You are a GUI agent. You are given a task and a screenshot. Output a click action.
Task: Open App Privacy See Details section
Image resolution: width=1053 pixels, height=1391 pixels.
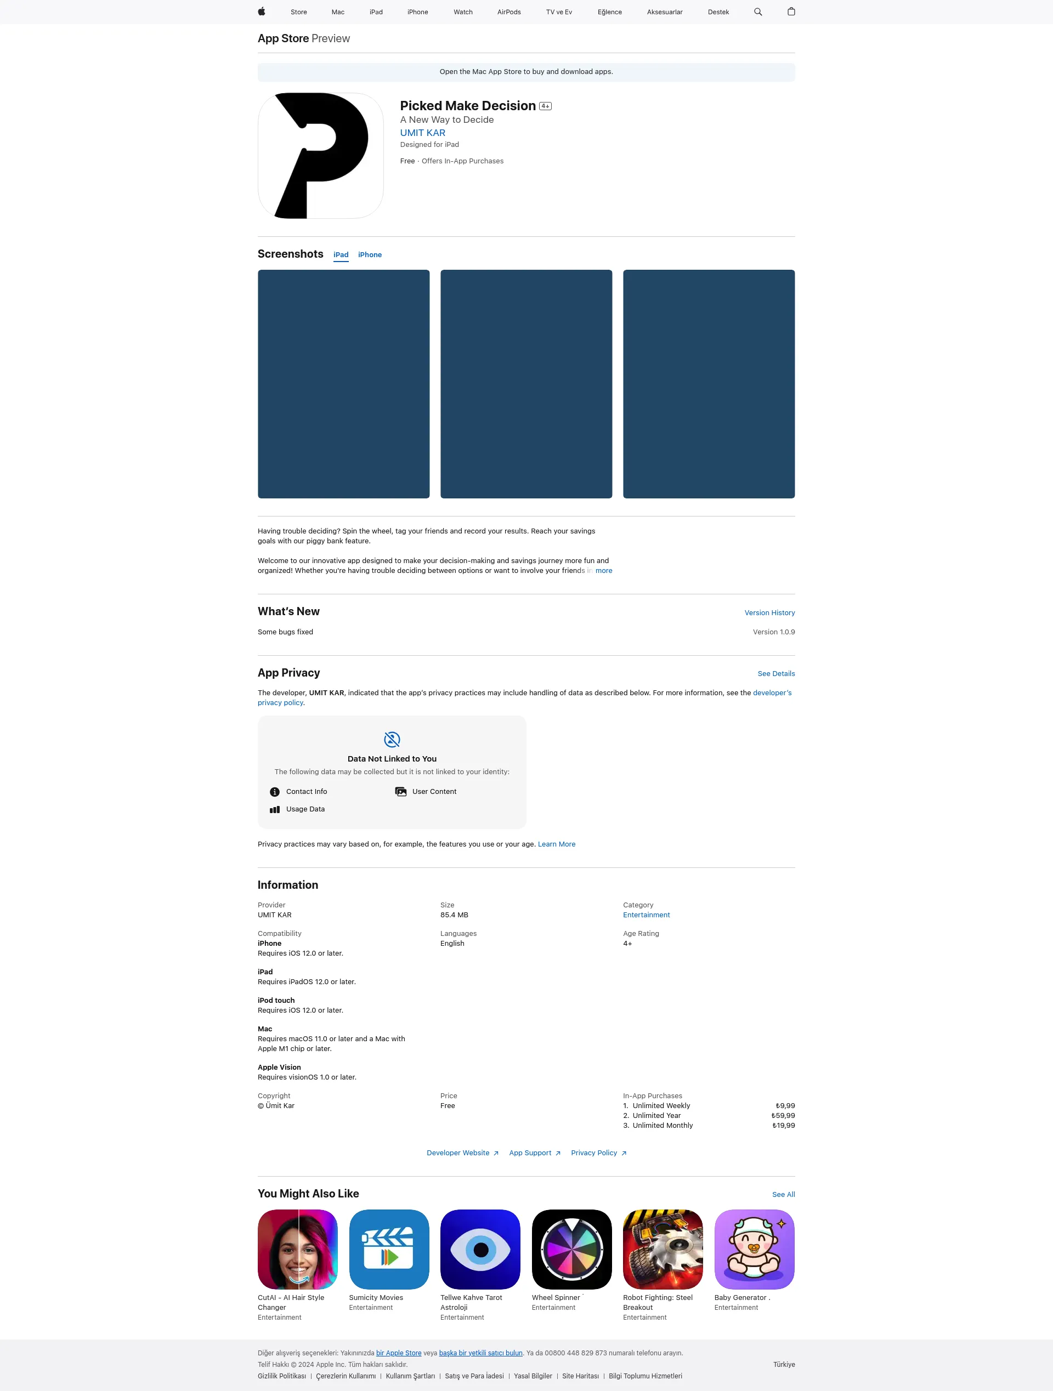pos(775,672)
